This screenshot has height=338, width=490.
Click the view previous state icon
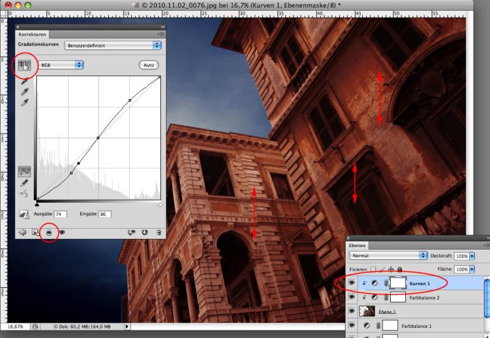(132, 233)
